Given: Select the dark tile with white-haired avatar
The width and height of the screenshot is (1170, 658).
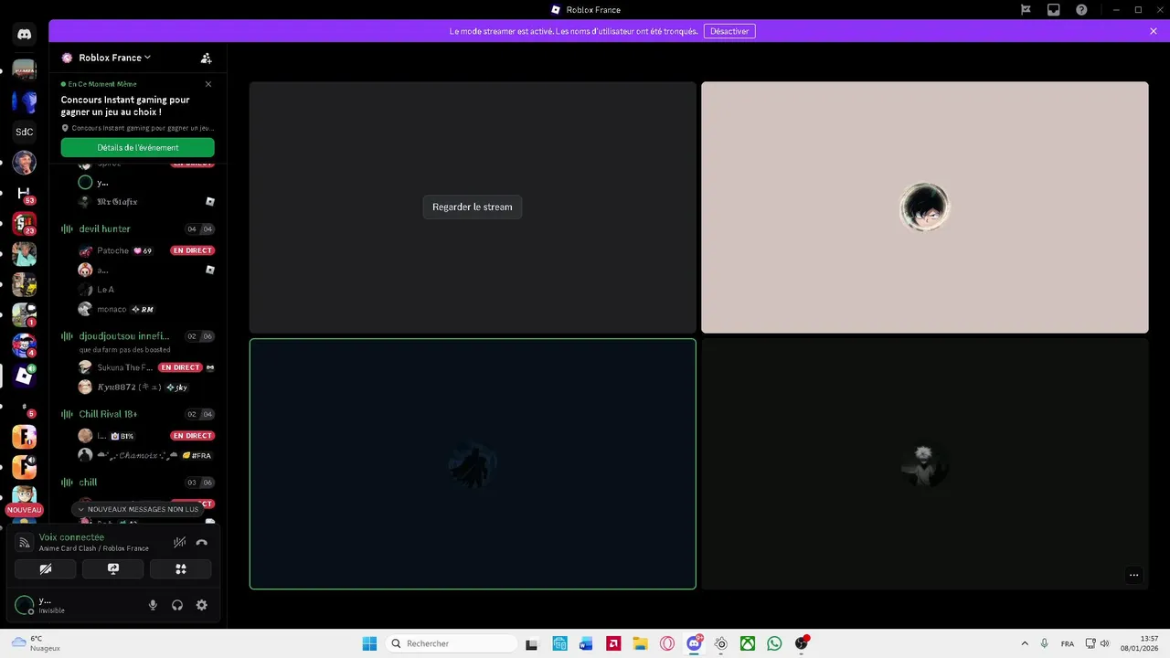Looking at the screenshot, I should tap(925, 464).
